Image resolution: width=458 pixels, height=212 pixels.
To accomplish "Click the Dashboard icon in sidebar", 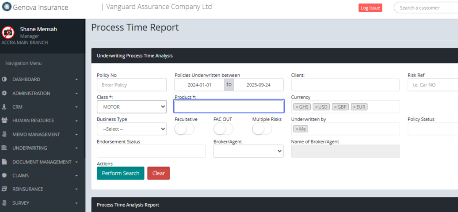I will (x=5, y=79).
